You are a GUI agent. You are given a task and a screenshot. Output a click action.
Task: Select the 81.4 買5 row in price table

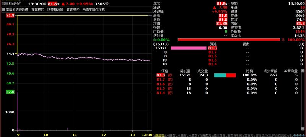[227, 93]
